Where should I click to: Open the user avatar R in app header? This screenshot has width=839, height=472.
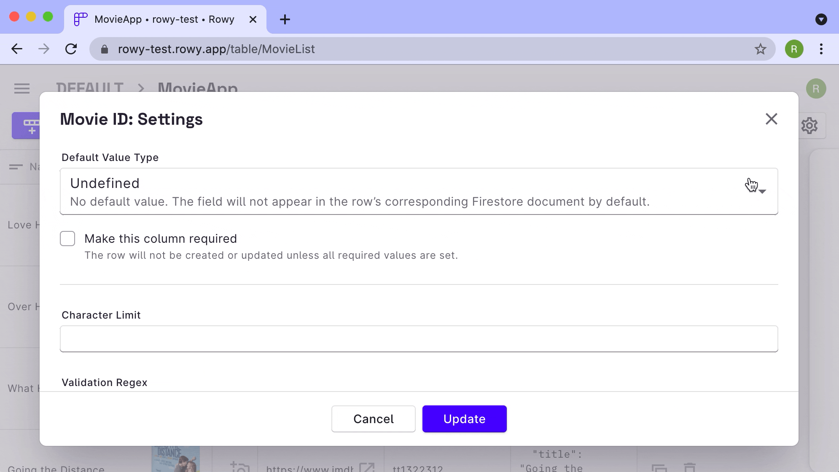(816, 88)
